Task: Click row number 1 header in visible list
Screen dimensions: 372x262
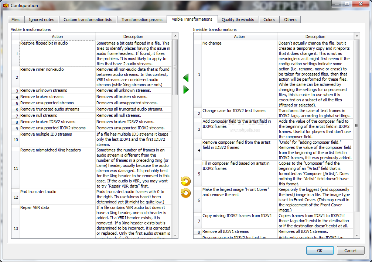Action: [x=16, y=54]
